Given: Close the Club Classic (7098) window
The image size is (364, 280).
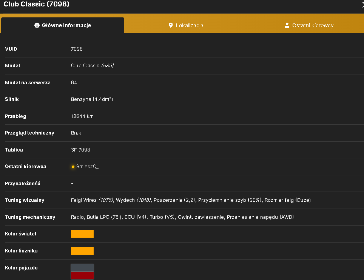Looking at the screenshot, I should coord(362,4).
